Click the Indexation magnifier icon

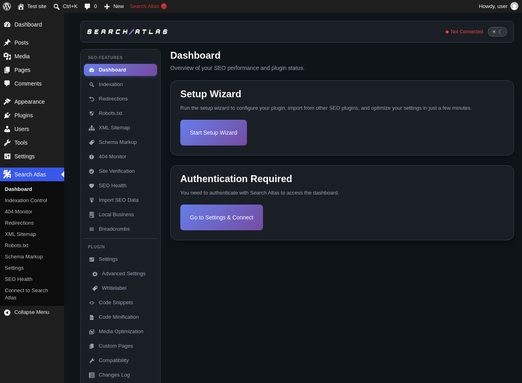(x=92, y=85)
